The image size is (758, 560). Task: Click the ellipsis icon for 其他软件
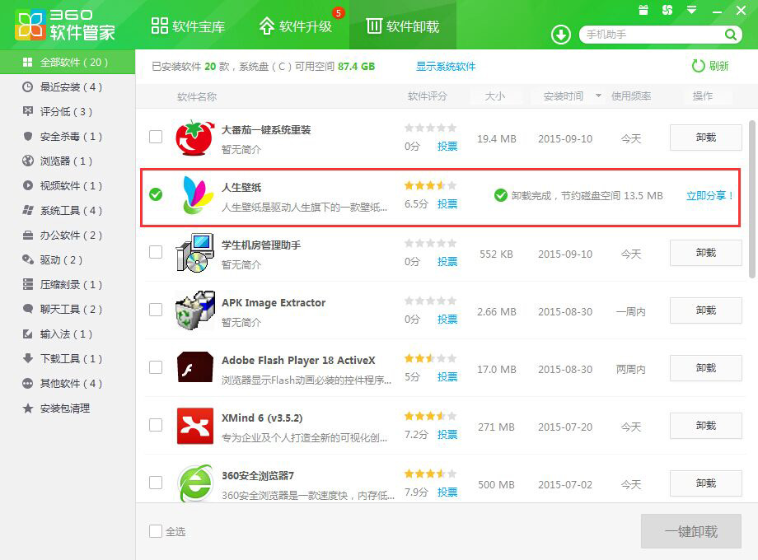tap(28, 383)
